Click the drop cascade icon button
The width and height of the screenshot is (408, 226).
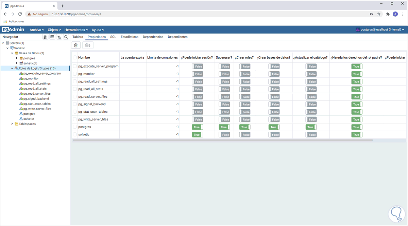88,45
